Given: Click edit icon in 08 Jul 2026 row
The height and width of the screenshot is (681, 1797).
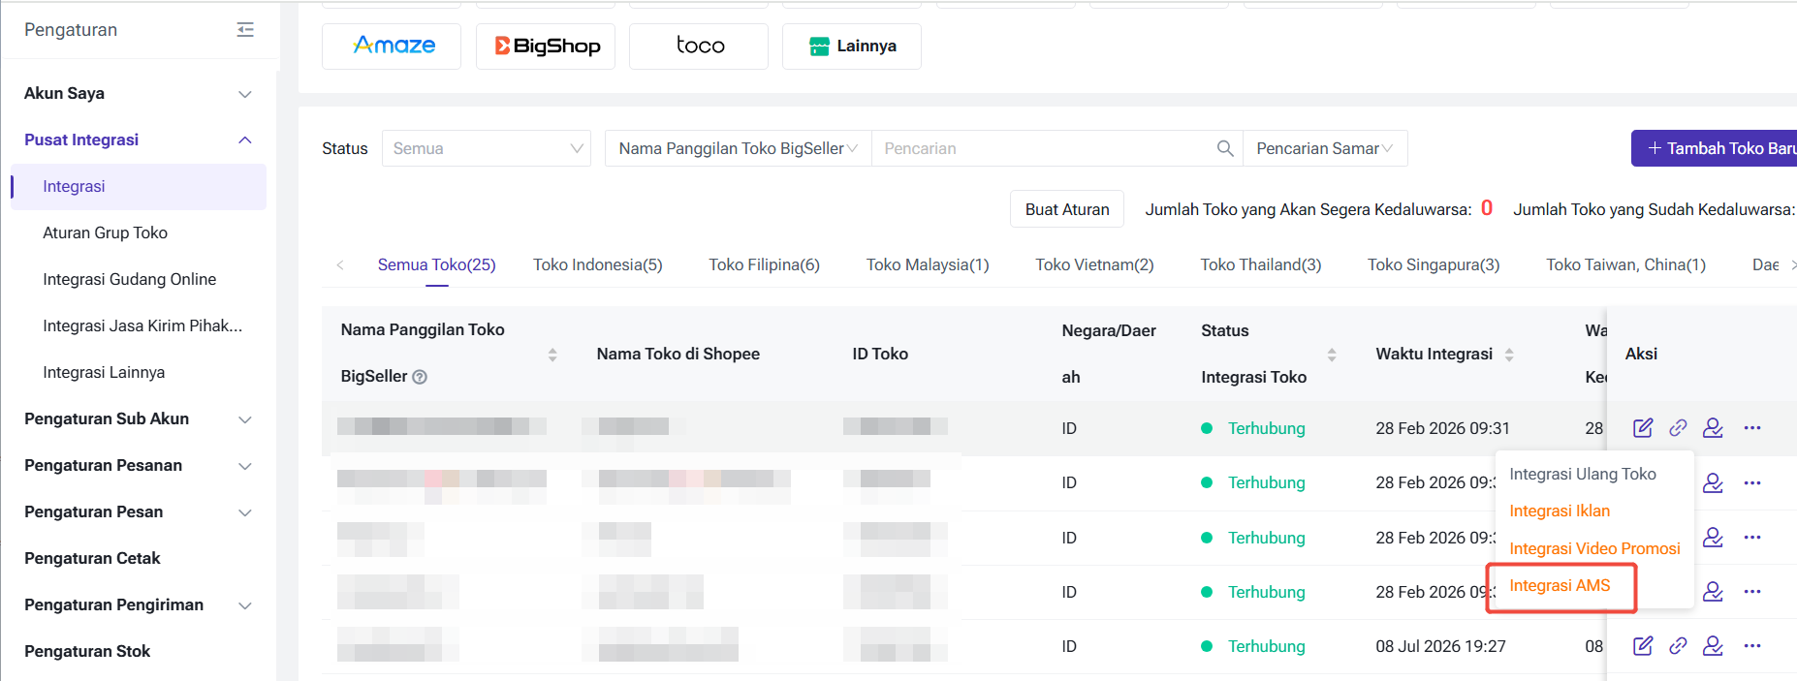Looking at the screenshot, I should coord(1643,646).
